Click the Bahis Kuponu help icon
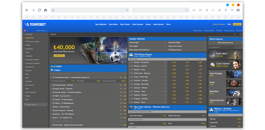Image resolution: width=265 pixels, height=130 pixels. tap(240, 39)
